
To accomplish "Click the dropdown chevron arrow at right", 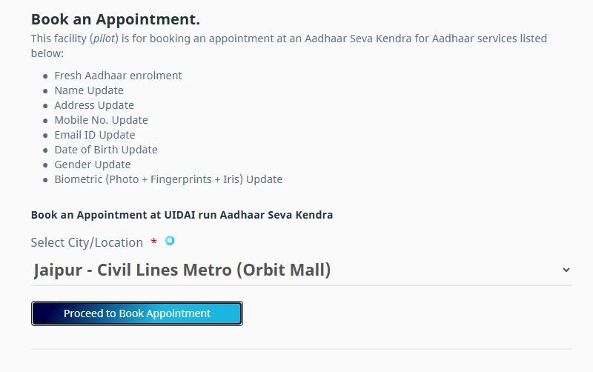I will pos(566,270).
